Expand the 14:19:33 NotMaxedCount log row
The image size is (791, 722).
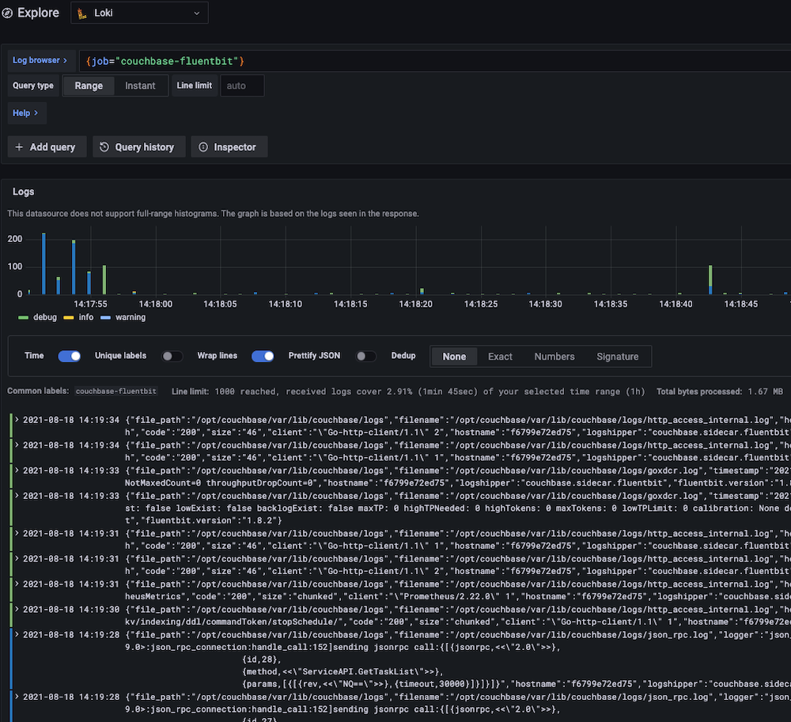click(x=17, y=470)
